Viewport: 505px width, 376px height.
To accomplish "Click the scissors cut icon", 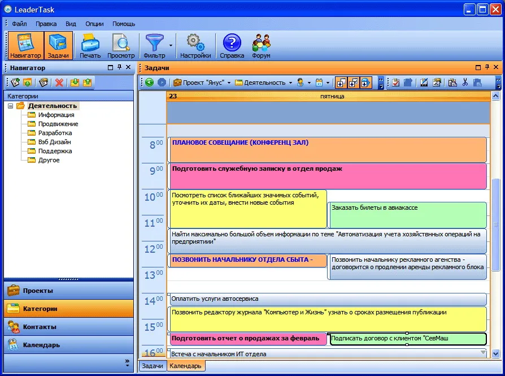I will click(x=465, y=83).
